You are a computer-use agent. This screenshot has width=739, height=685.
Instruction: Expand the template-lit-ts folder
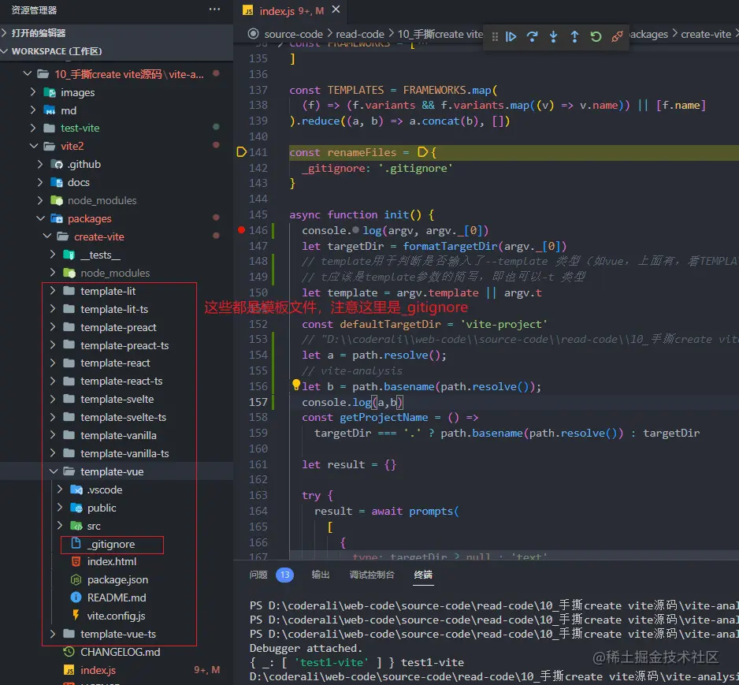coord(114,309)
